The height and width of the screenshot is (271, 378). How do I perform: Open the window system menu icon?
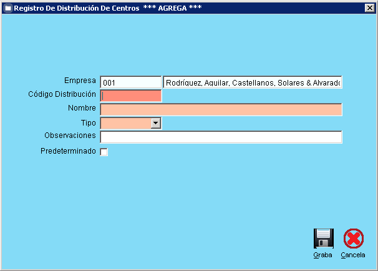click(8, 8)
